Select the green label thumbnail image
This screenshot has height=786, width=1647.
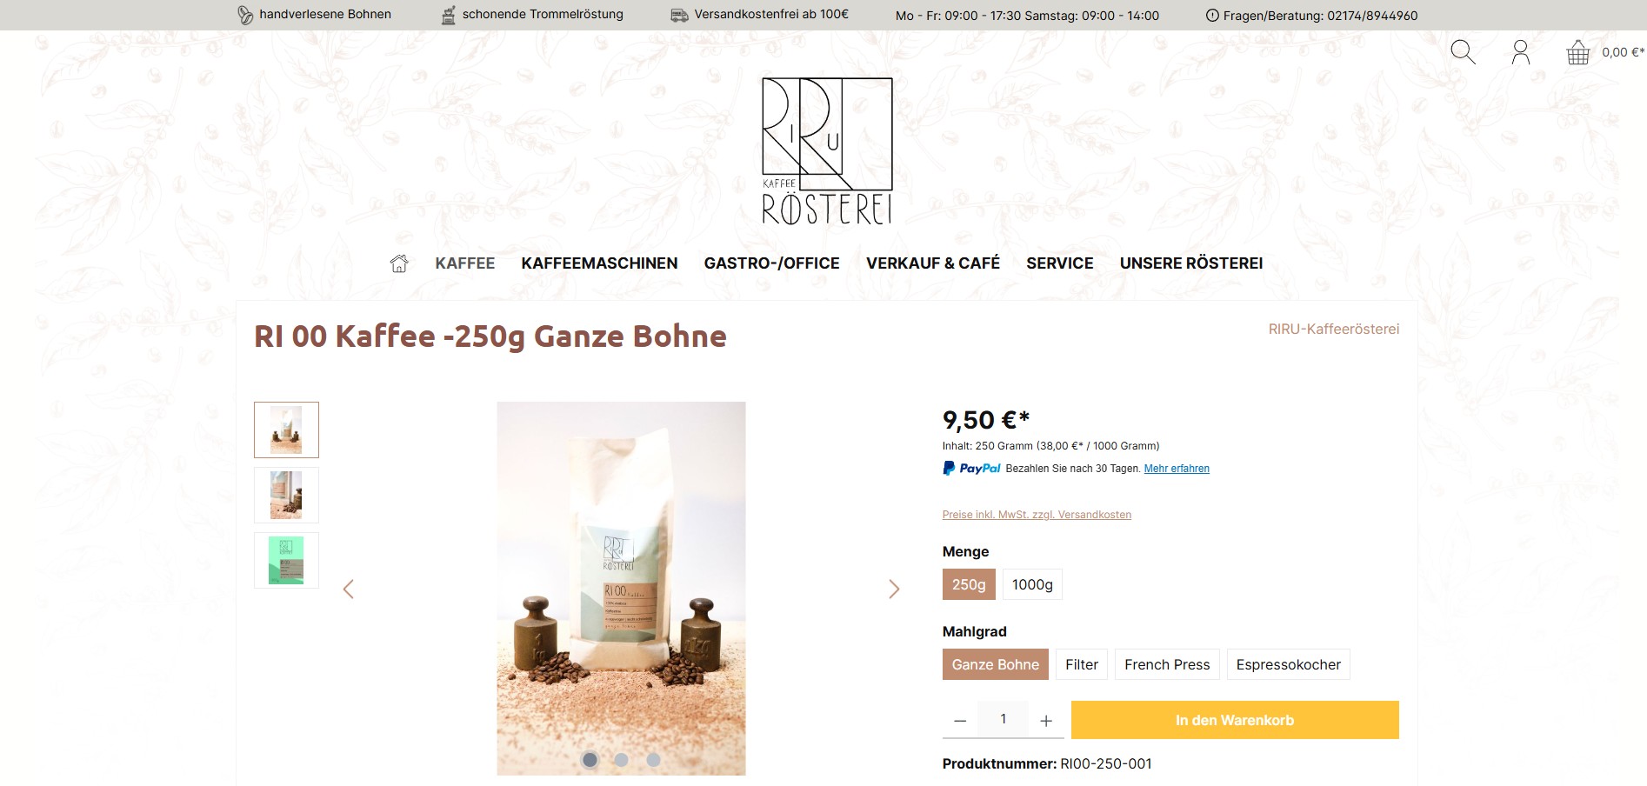pos(286,560)
